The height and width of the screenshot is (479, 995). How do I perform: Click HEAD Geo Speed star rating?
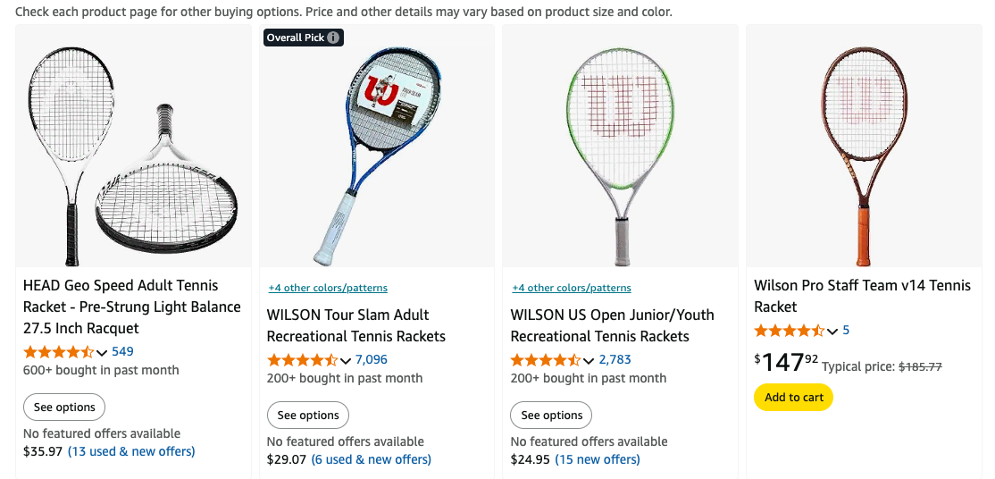(58, 352)
